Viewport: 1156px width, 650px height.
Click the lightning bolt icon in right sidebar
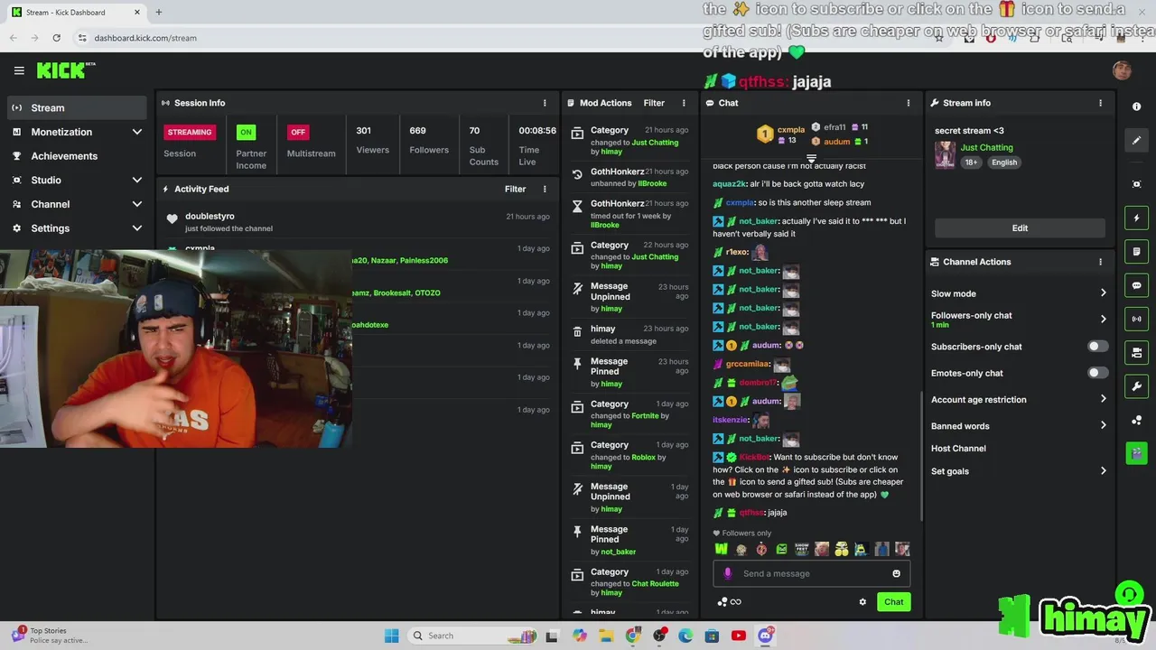1136,218
